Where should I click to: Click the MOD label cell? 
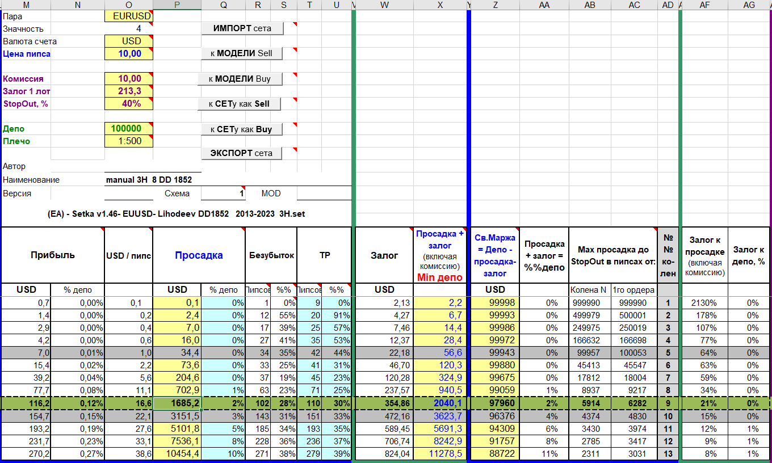(x=271, y=193)
